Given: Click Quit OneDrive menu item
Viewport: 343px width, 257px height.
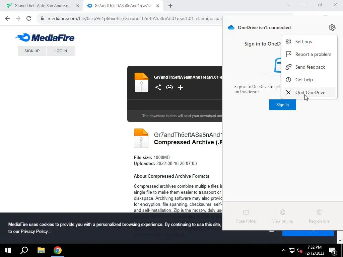Looking at the screenshot, I should click(309, 92).
